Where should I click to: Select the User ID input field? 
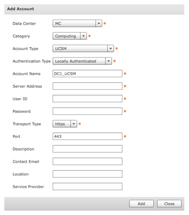[x=88, y=99]
